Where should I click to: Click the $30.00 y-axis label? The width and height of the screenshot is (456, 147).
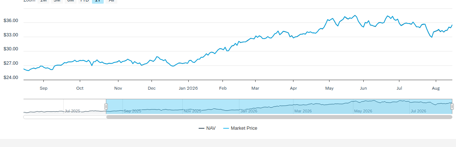11,49
